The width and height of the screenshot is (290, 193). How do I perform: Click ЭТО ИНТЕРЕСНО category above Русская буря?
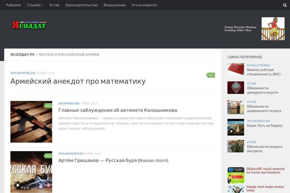click(71, 153)
